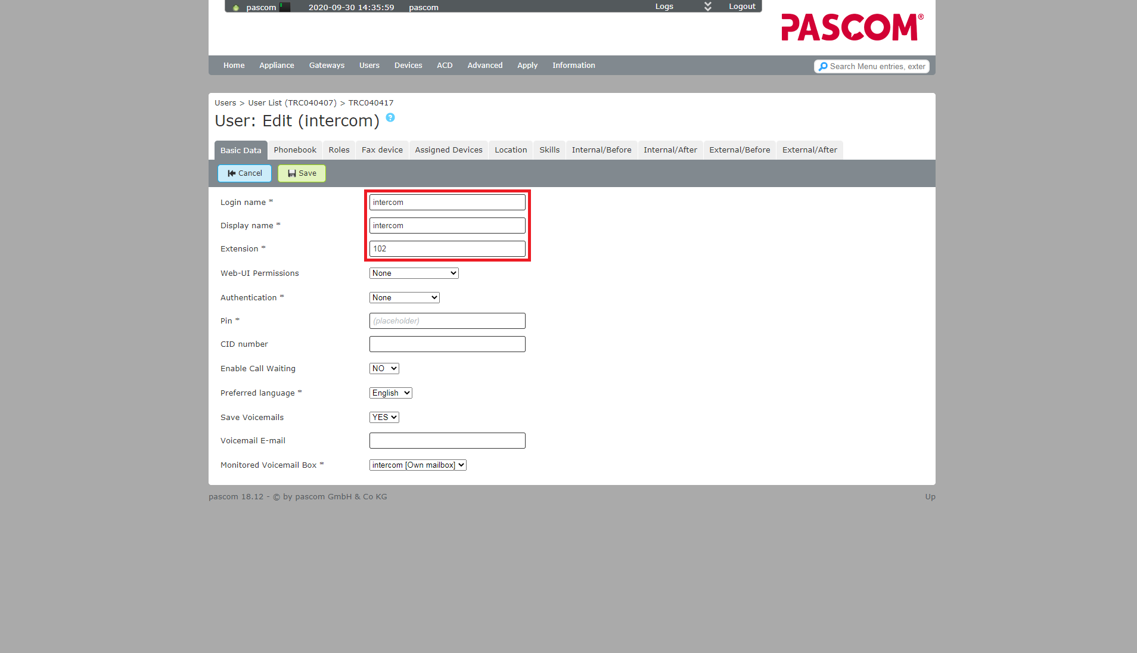Open the Preferred language dropdown

tap(390, 393)
